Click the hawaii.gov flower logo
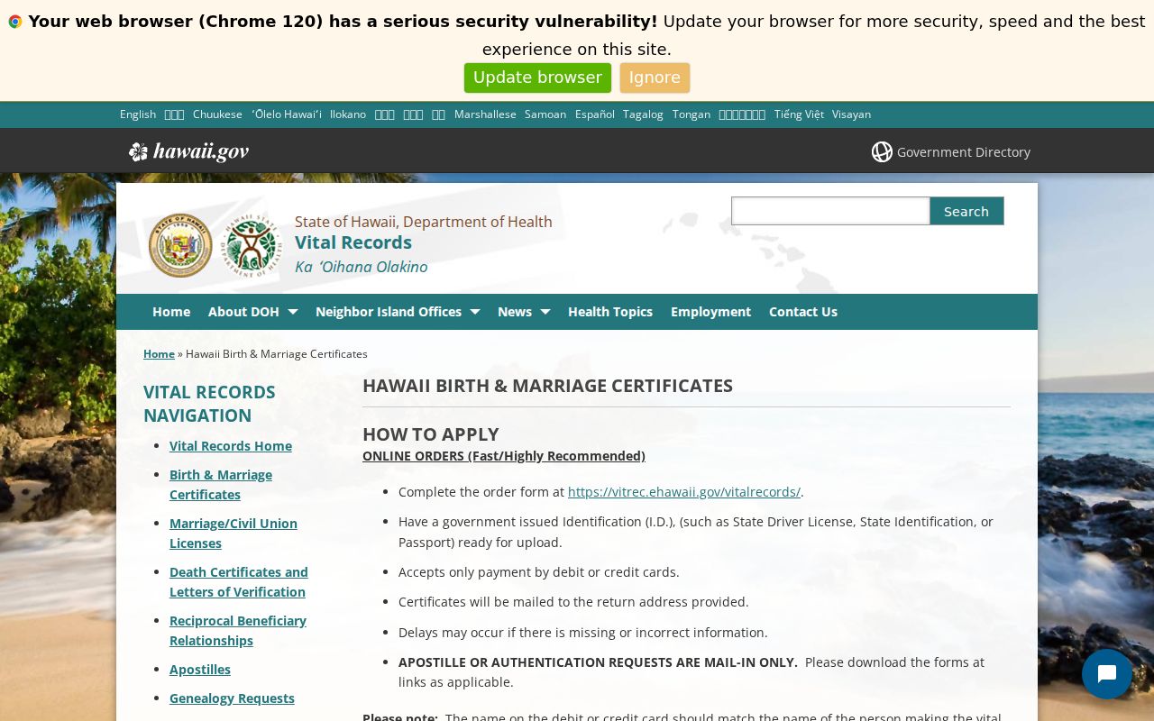This screenshot has height=721, width=1154. (138, 151)
